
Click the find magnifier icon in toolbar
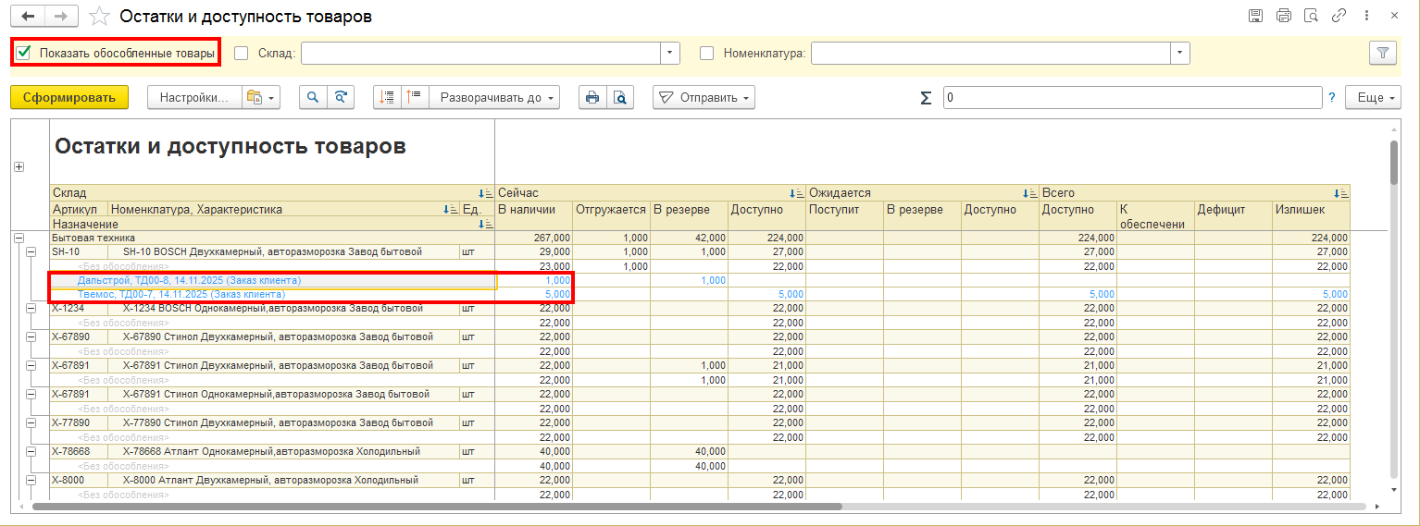pos(313,97)
